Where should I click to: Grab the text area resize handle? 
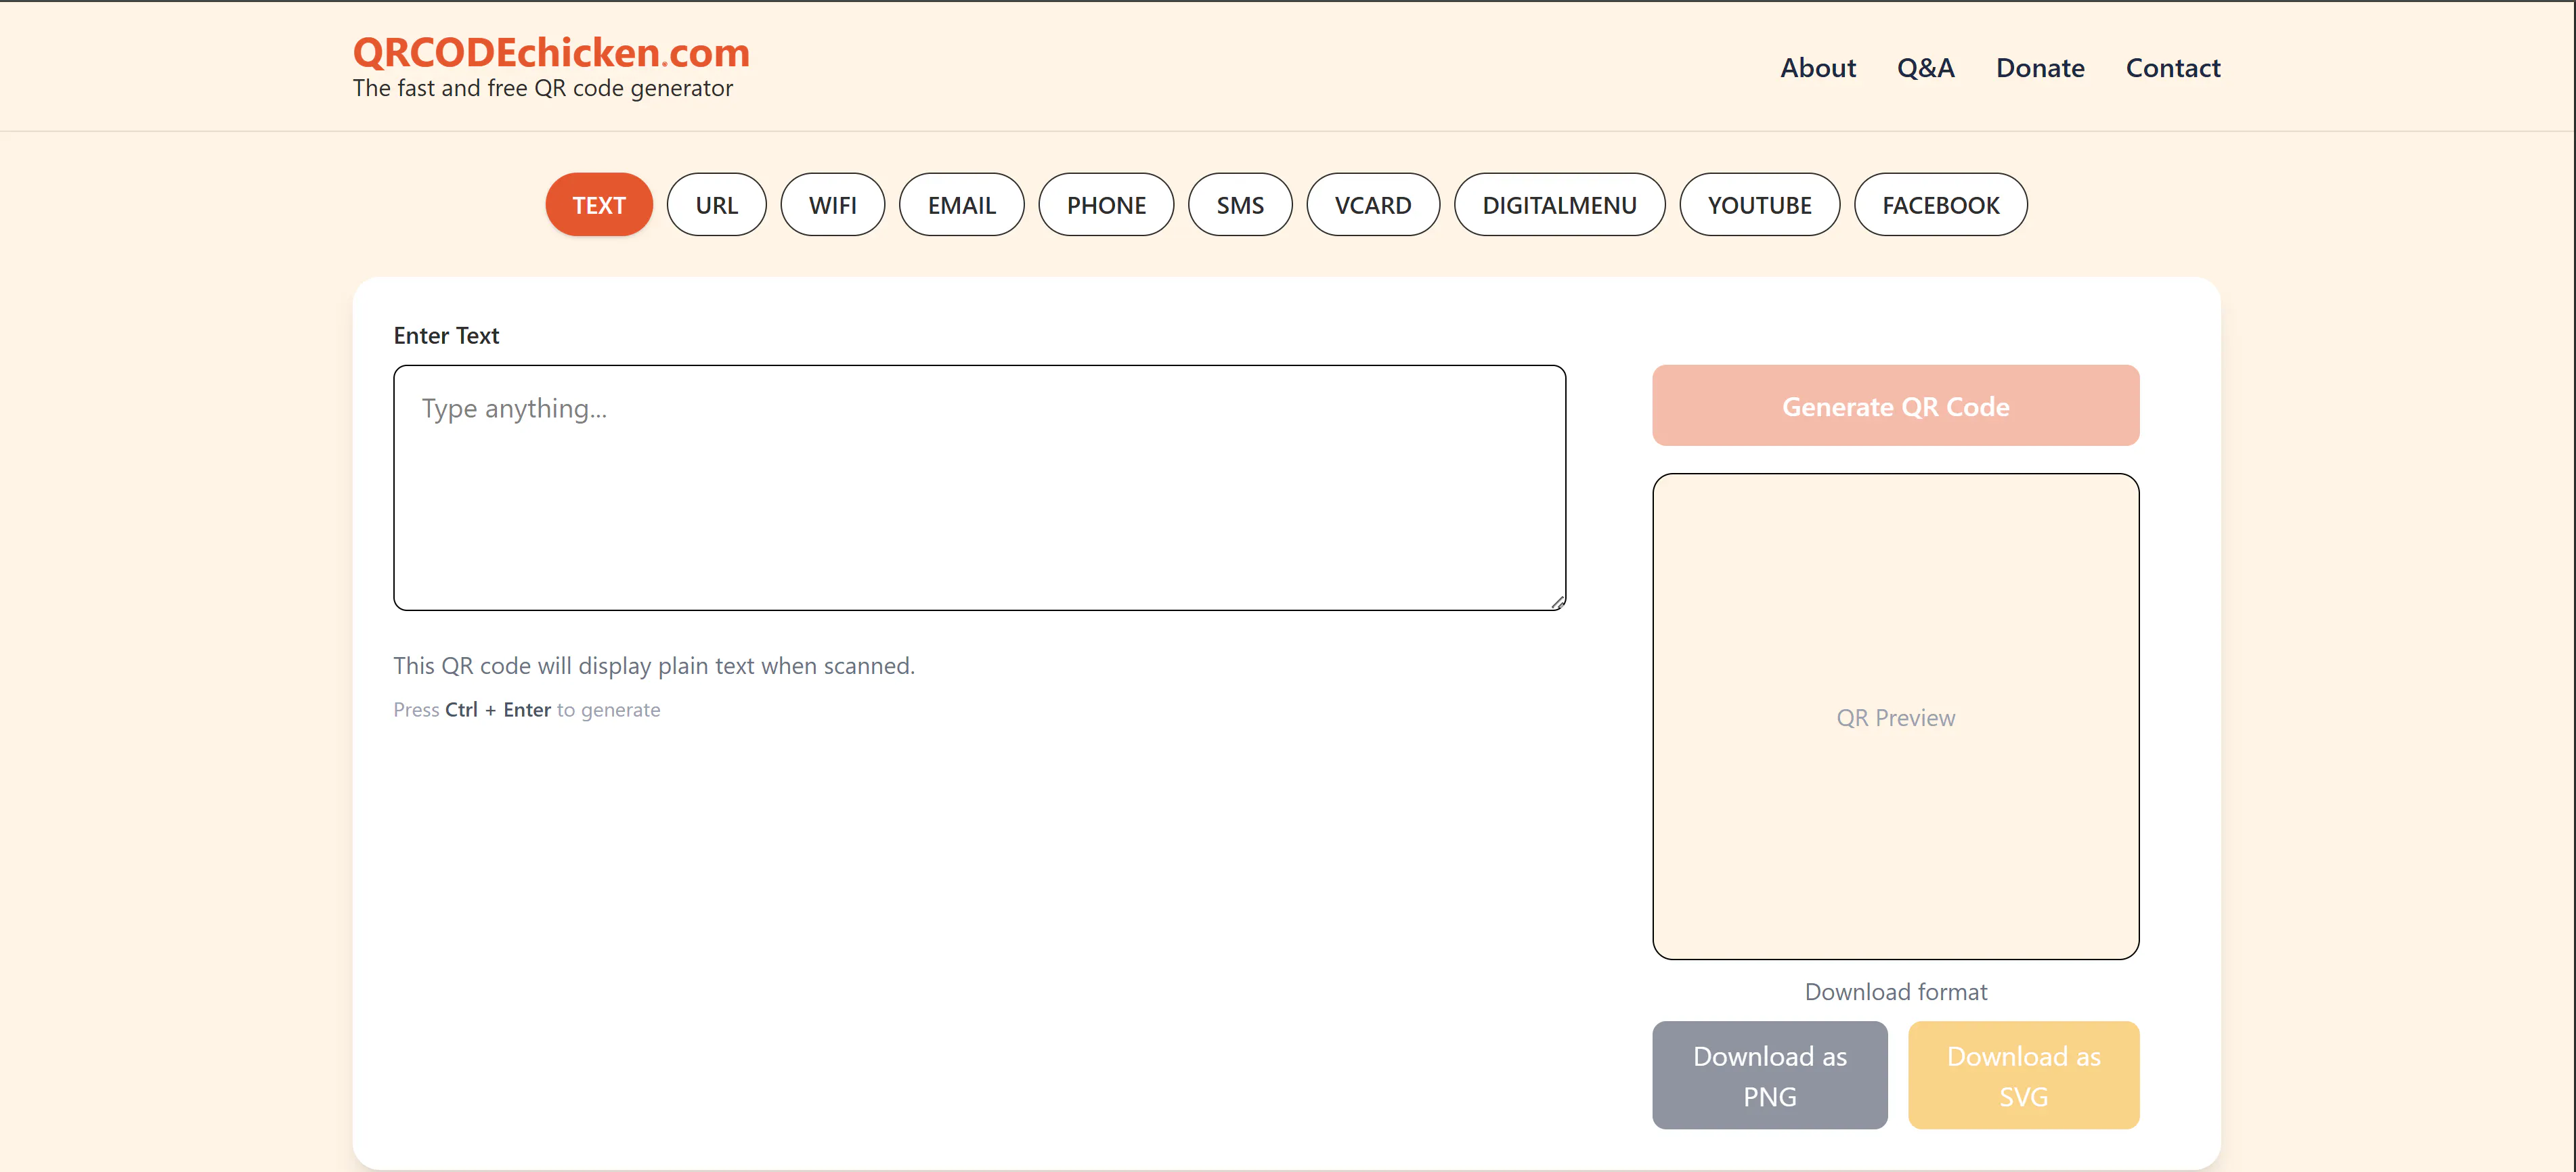pos(1557,602)
